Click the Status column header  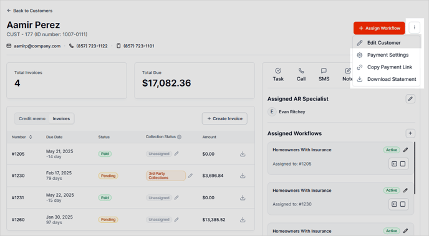tap(104, 137)
